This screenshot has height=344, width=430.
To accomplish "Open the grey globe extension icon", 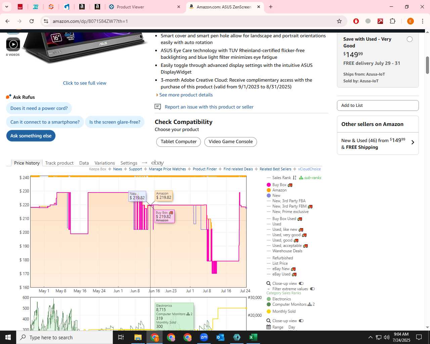I will tap(368, 21).
